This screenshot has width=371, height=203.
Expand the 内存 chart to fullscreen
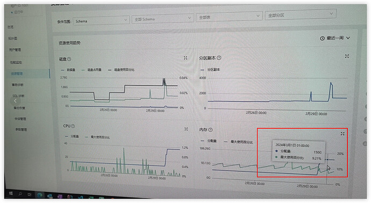343,134
